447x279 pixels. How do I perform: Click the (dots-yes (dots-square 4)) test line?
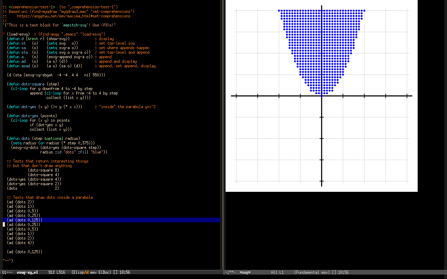click(x=34, y=179)
